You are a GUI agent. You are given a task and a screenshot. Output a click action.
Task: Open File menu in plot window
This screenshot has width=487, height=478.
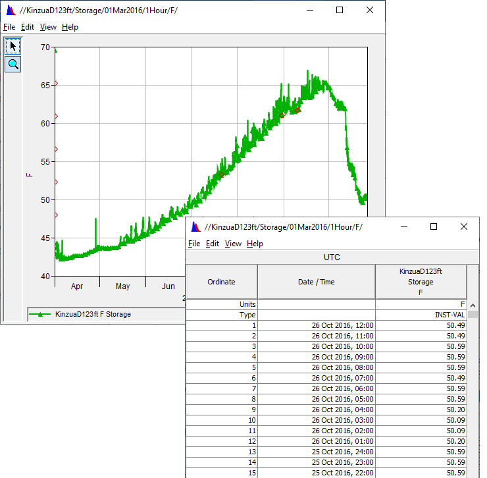point(9,27)
